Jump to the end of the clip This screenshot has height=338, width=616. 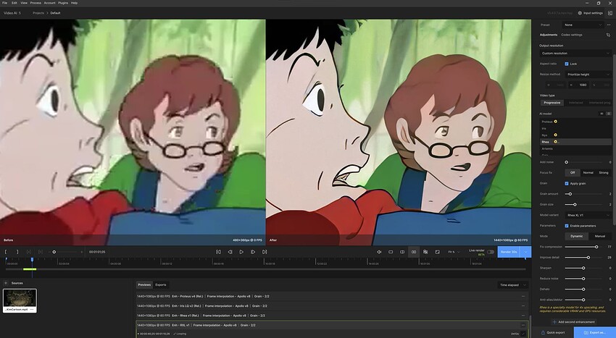265,252
